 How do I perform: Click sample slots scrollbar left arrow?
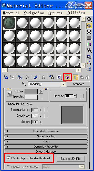tap(5, 70)
